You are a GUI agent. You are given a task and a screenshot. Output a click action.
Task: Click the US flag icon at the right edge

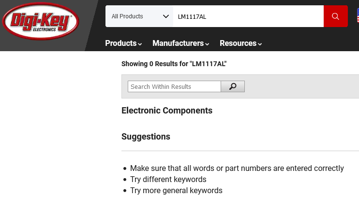click(358, 15)
